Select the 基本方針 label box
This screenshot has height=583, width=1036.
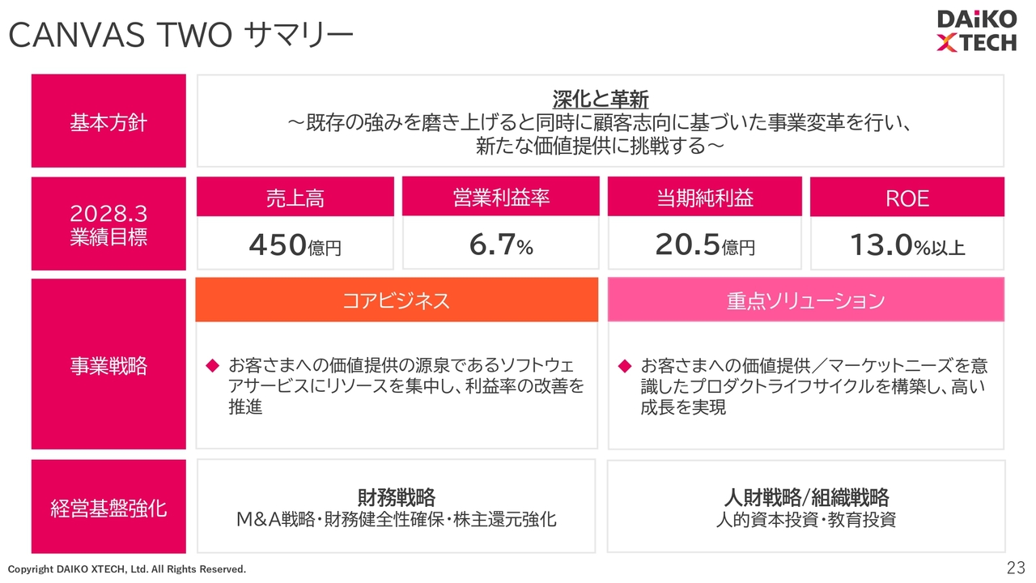(108, 121)
